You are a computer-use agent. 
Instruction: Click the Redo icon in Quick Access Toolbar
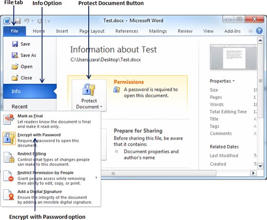(40, 21)
